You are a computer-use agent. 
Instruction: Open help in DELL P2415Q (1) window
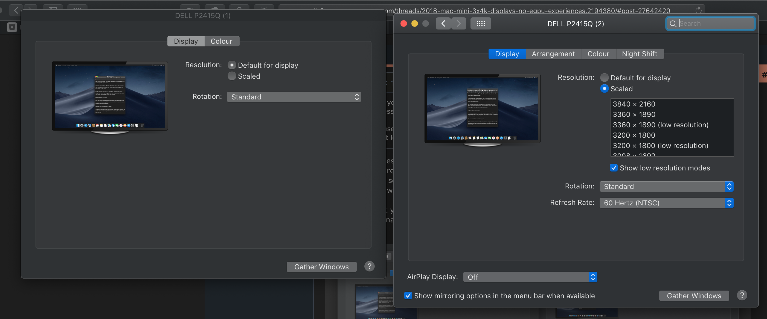369,266
